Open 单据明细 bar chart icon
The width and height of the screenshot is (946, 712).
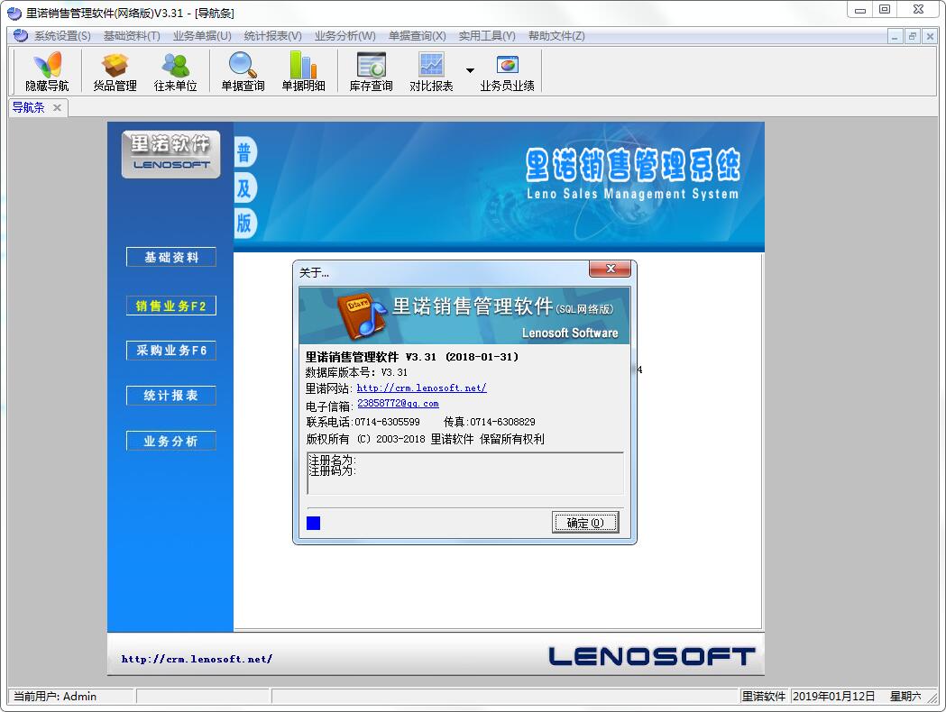pos(304,71)
